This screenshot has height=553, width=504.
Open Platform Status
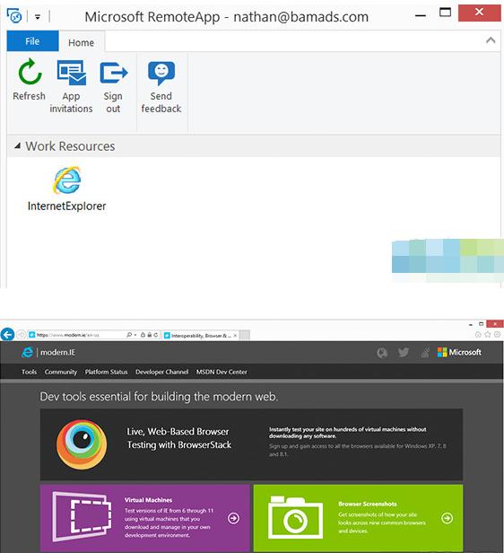click(x=106, y=372)
